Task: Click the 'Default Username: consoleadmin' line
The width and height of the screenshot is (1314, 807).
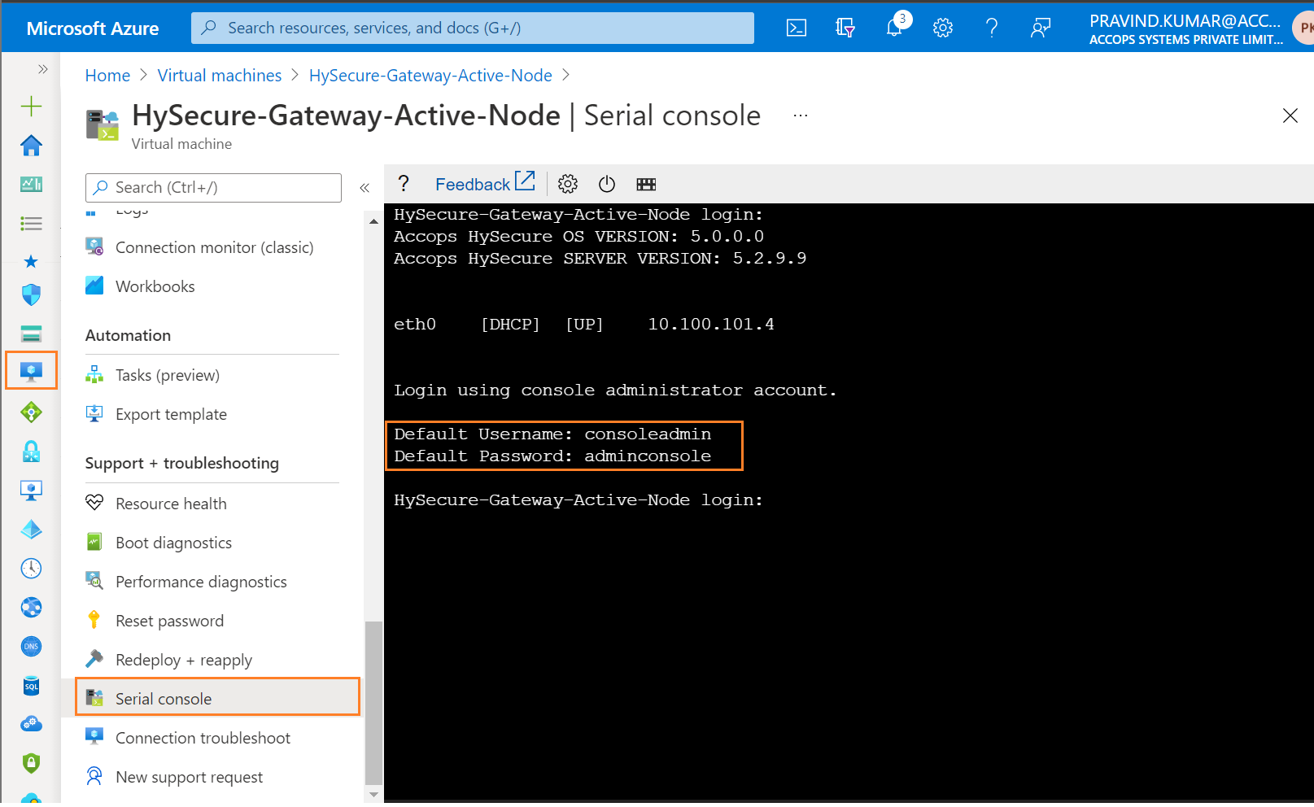Action: point(552,434)
